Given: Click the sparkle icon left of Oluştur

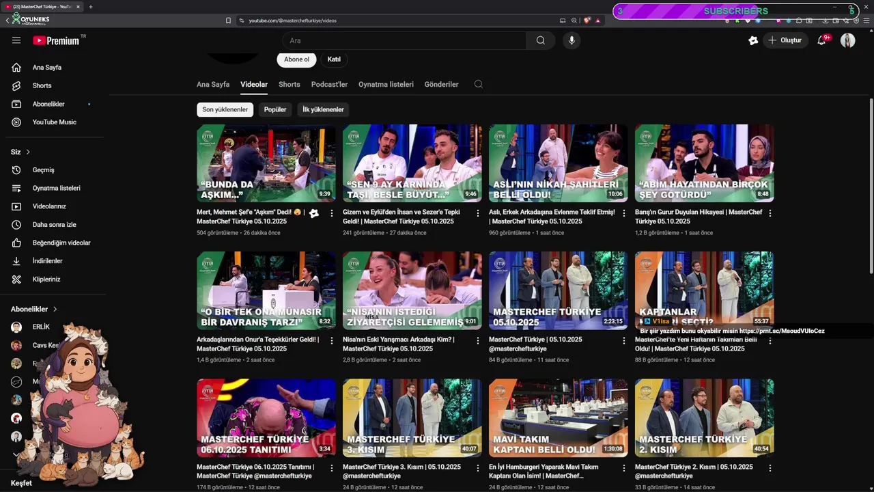Looking at the screenshot, I should (x=753, y=40).
